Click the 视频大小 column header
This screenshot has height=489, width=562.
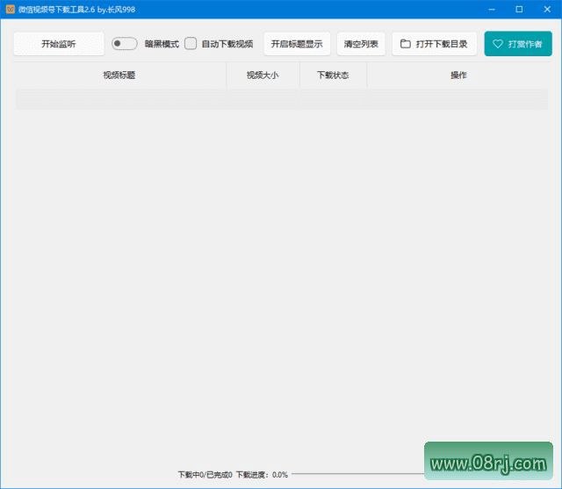click(263, 76)
